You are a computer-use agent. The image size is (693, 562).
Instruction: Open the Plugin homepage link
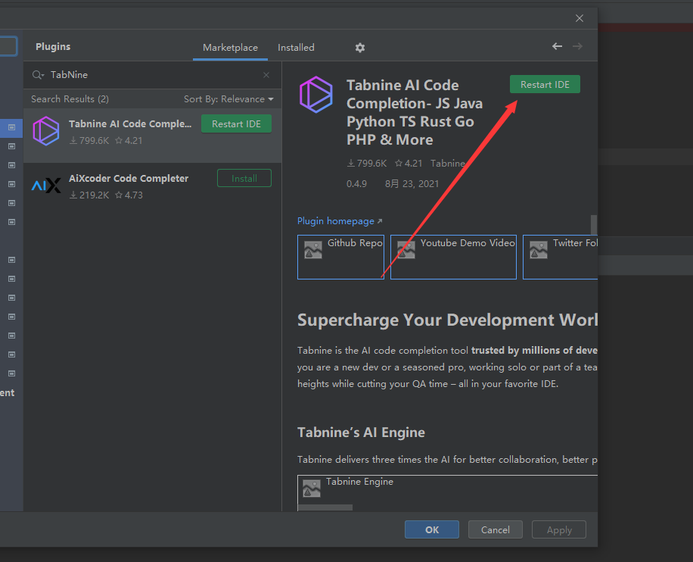coord(340,221)
